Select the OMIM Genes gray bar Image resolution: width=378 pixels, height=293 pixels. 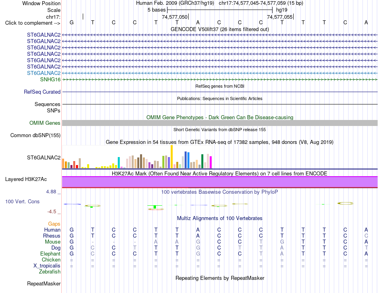click(220, 123)
